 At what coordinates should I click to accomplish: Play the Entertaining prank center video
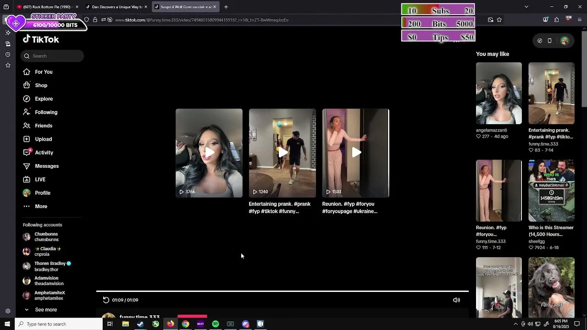(282, 153)
